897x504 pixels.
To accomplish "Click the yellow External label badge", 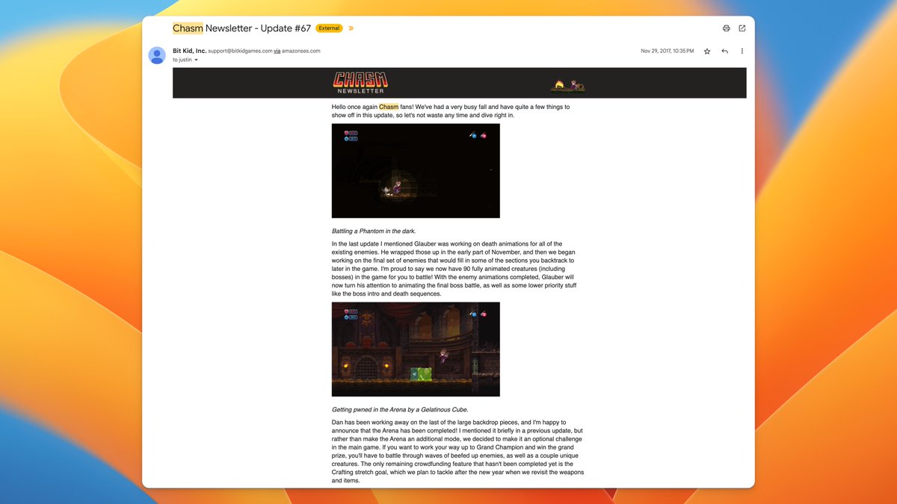I will click(x=329, y=28).
